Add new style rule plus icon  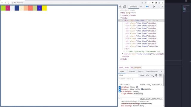point(152,75)
